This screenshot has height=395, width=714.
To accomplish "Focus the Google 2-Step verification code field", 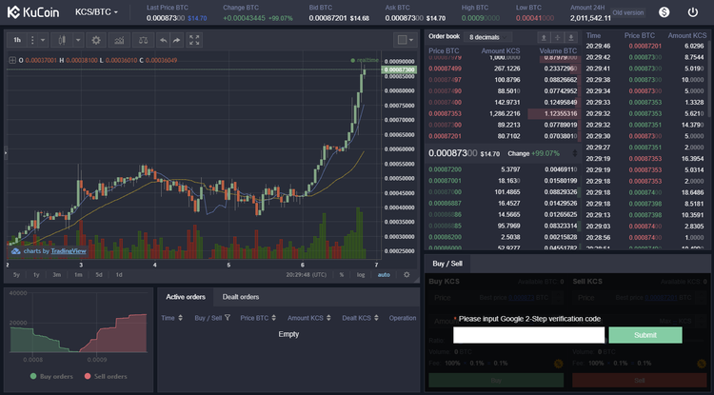I will click(528, 335).
